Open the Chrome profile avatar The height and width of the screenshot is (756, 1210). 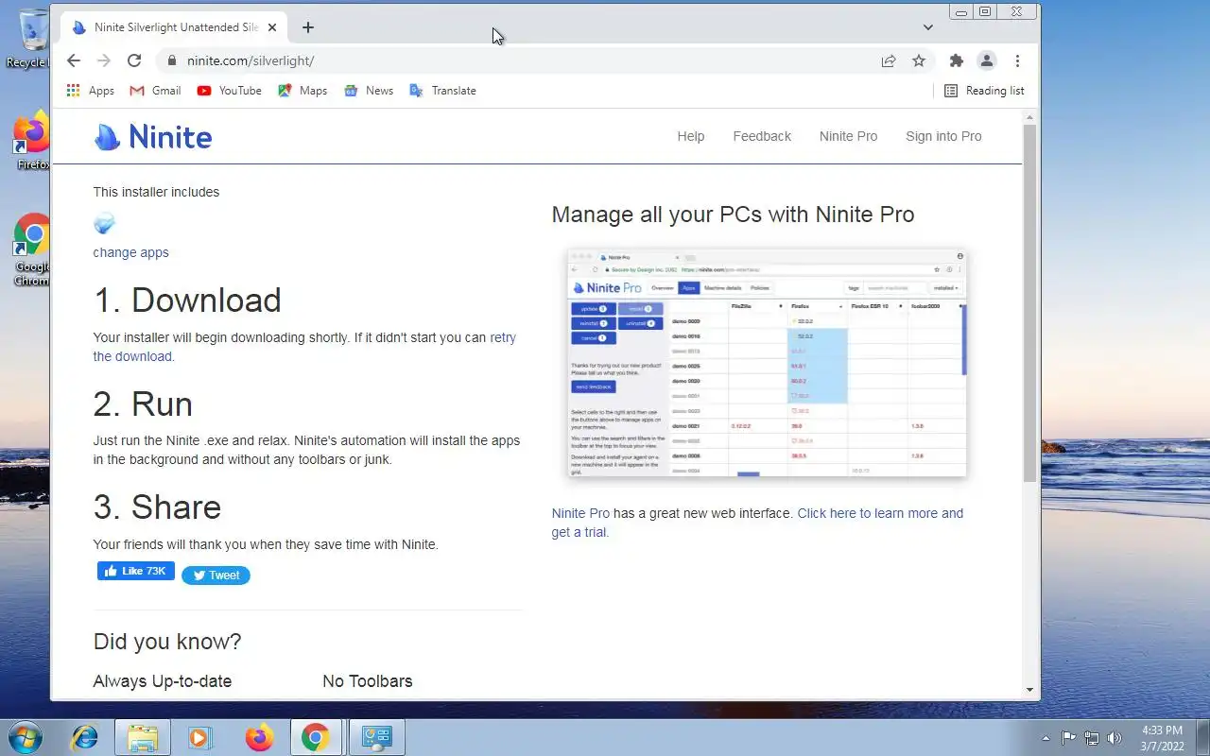[987, 60]
